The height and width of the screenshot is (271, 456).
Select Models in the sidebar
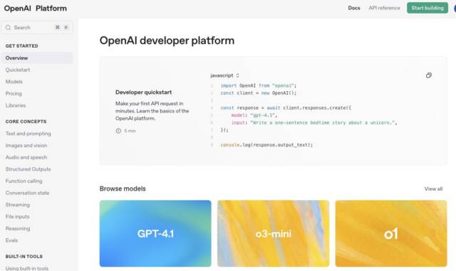(x=14, y=82)
